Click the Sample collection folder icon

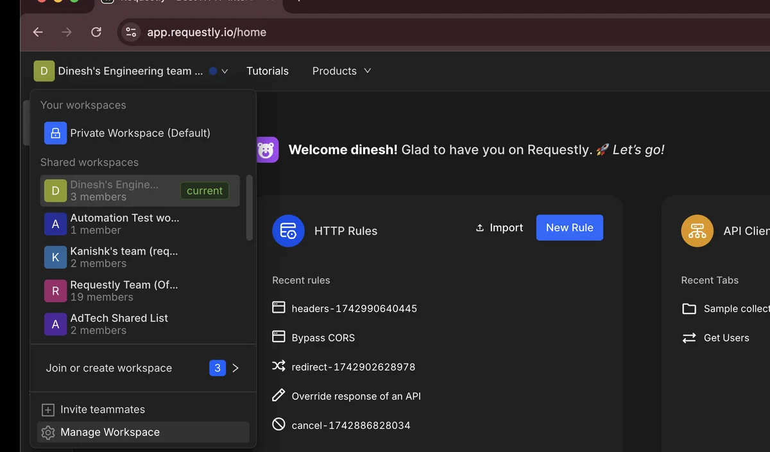pyautogui.click(x=689, y=309)
